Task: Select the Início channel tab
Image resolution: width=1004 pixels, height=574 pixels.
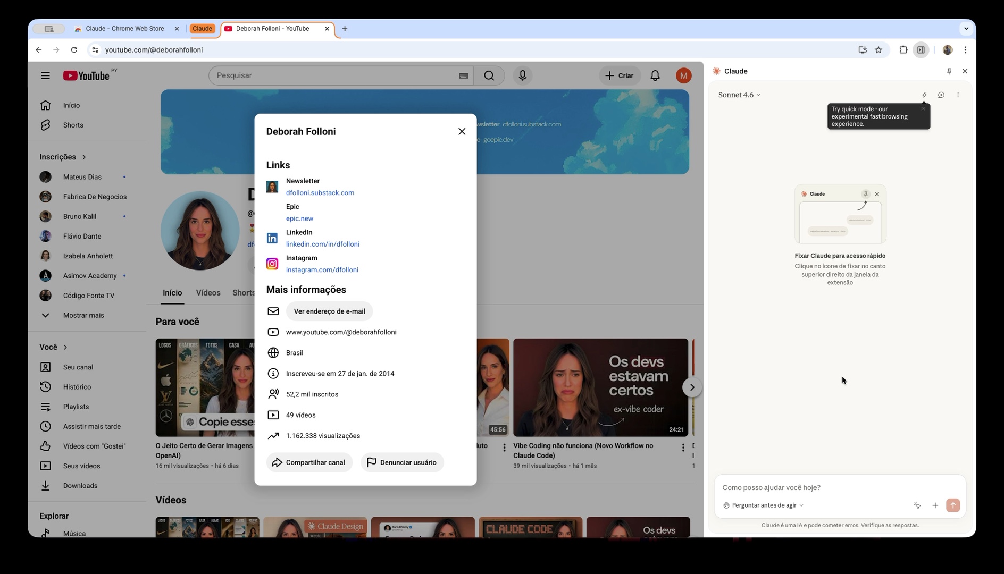Action: 172,293
